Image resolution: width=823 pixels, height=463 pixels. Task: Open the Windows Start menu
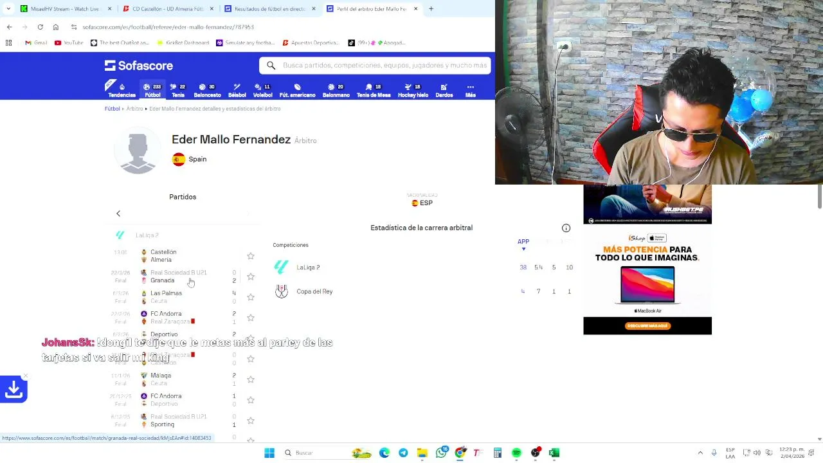269,453
